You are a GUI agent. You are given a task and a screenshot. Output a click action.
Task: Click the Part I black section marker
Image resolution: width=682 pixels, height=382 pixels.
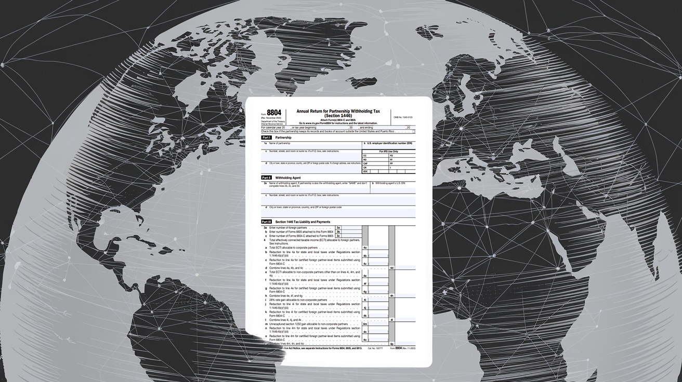[267, 137]
